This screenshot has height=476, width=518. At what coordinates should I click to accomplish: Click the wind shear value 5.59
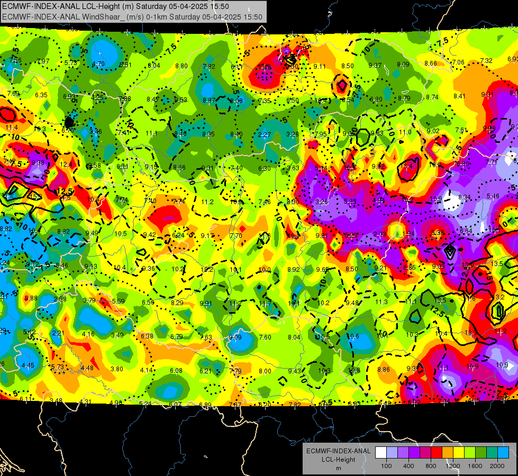119,301
